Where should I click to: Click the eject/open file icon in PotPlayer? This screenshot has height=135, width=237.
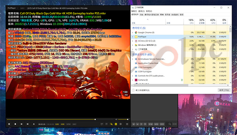tap(34, 124)
